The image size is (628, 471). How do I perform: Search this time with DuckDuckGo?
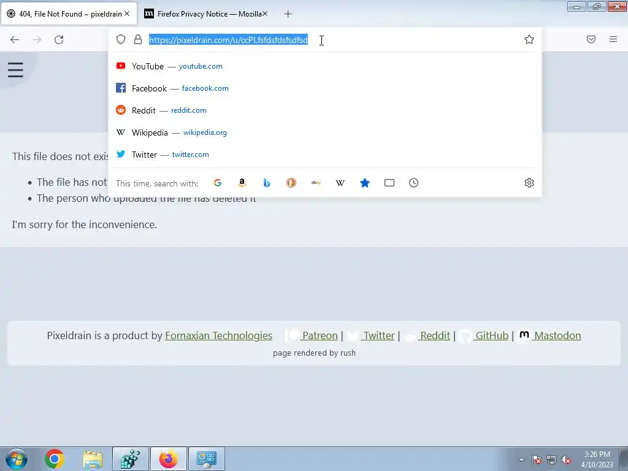coord(291,183)
